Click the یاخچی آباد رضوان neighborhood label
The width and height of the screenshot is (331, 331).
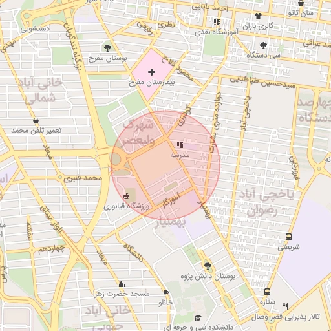point(266,203)
